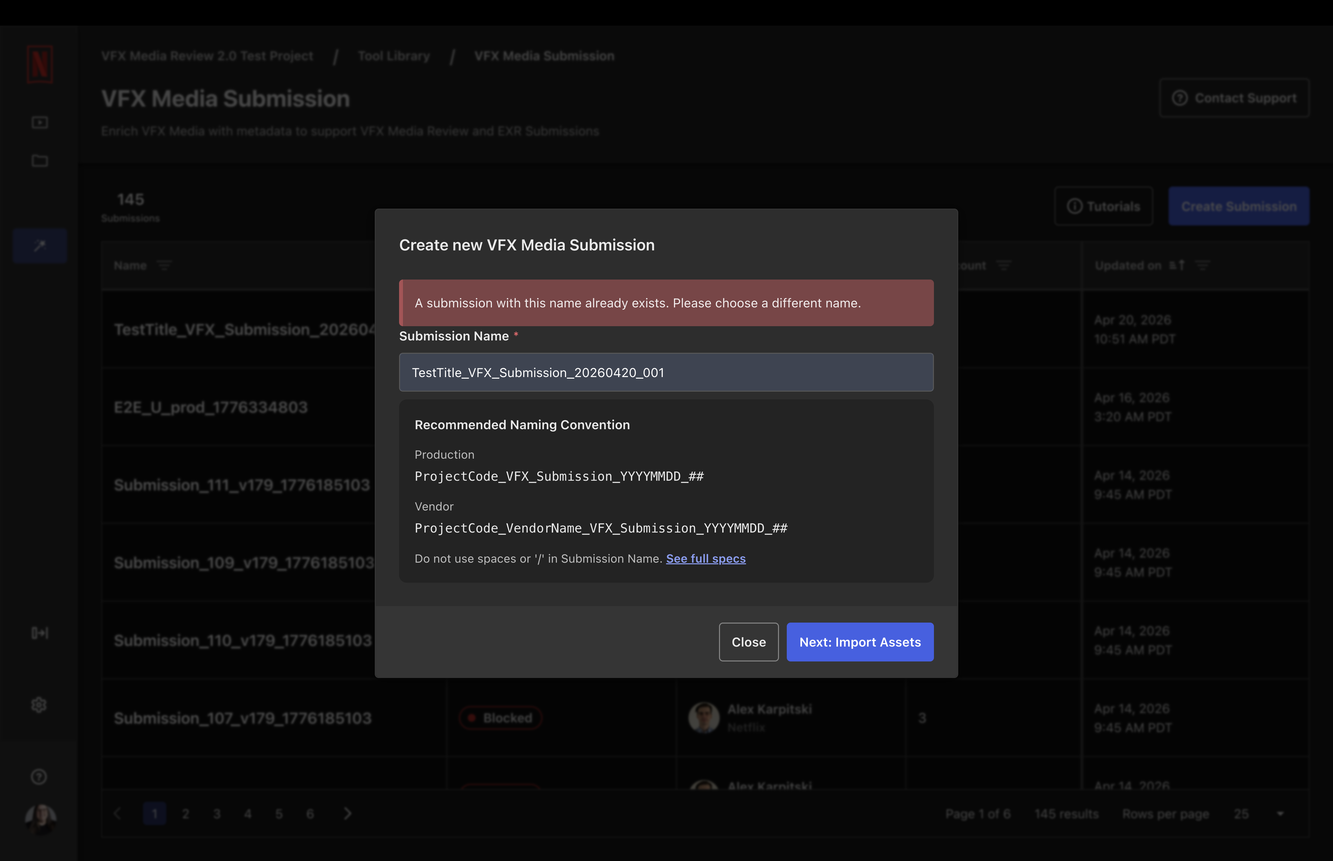Click the Updated on sort arrow icon
The width and height of the screenshot is (1333, 861).
[1177, 266]
